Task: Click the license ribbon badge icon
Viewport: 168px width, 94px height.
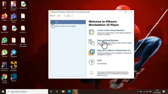Action: coord(92,73)
